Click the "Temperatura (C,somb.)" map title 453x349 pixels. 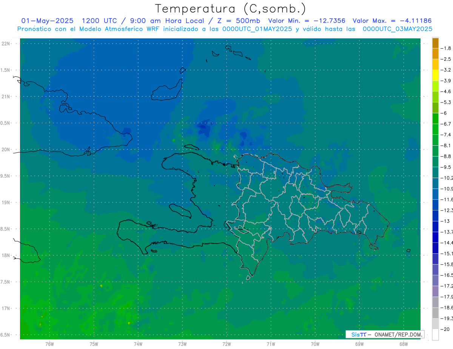click(x=231, y=9)
